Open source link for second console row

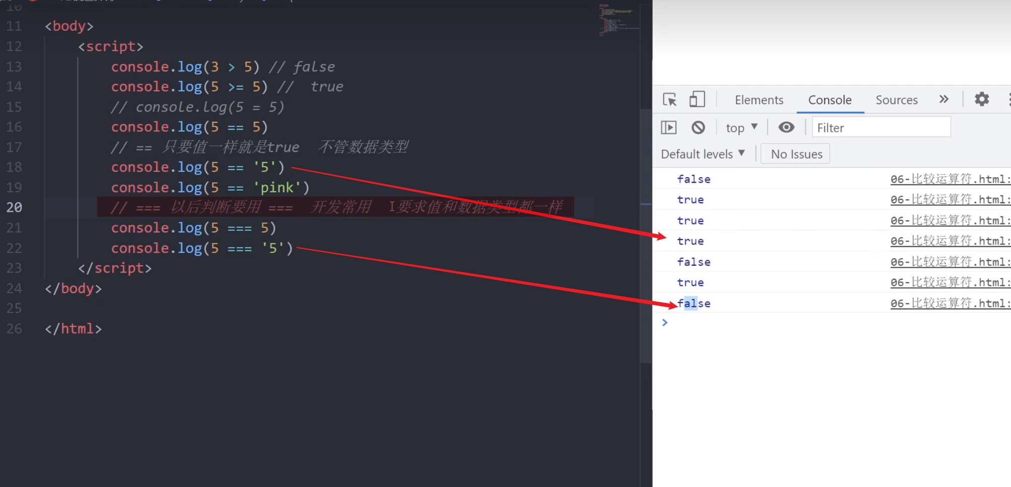(x=950, y=200)
